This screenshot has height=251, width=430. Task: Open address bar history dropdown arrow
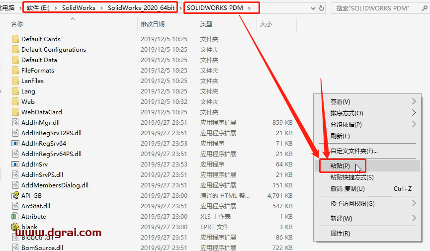313,8
